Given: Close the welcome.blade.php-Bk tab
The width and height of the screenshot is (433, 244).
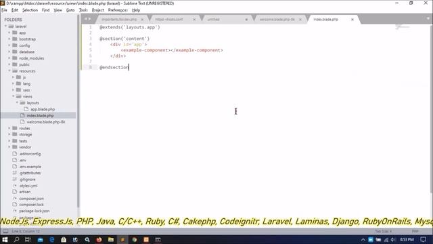Looking at the screenshot, I should [x=300, y=20].
